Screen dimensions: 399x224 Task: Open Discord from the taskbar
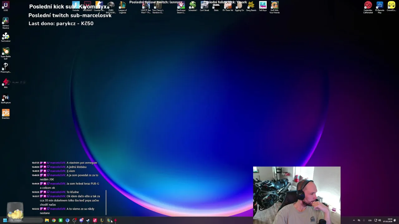(81, 220)
